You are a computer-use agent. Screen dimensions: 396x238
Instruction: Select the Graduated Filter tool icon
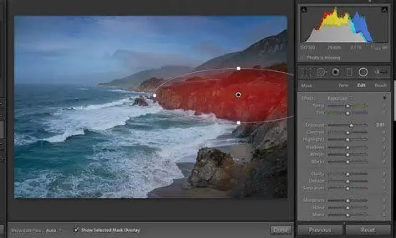[350, 72]
